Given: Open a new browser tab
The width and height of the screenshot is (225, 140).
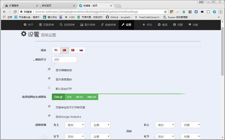Looking at the screenshot, I should [118, 6].
